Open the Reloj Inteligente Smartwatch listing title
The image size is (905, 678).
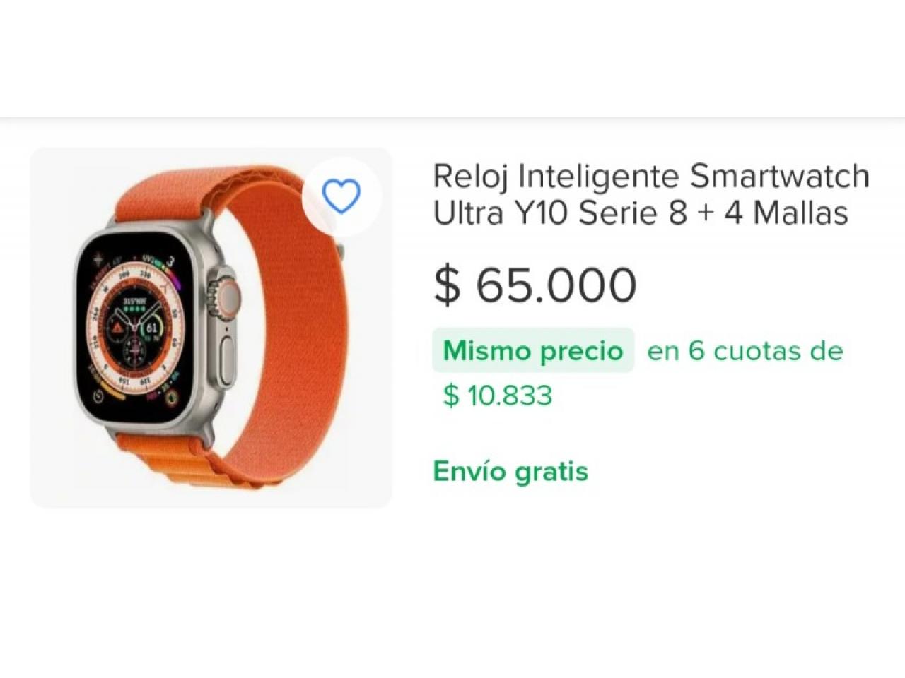[x=650, y=194]
